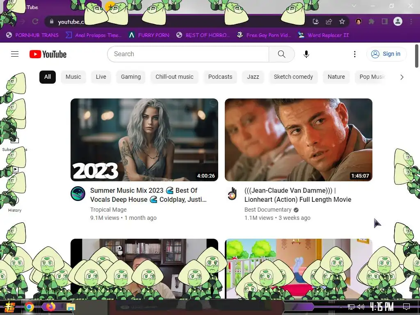Click the page's vertical scrollbar thumb
Image resolution: width=420 pixels, height=315 pixels.
(x=417, y=56)
